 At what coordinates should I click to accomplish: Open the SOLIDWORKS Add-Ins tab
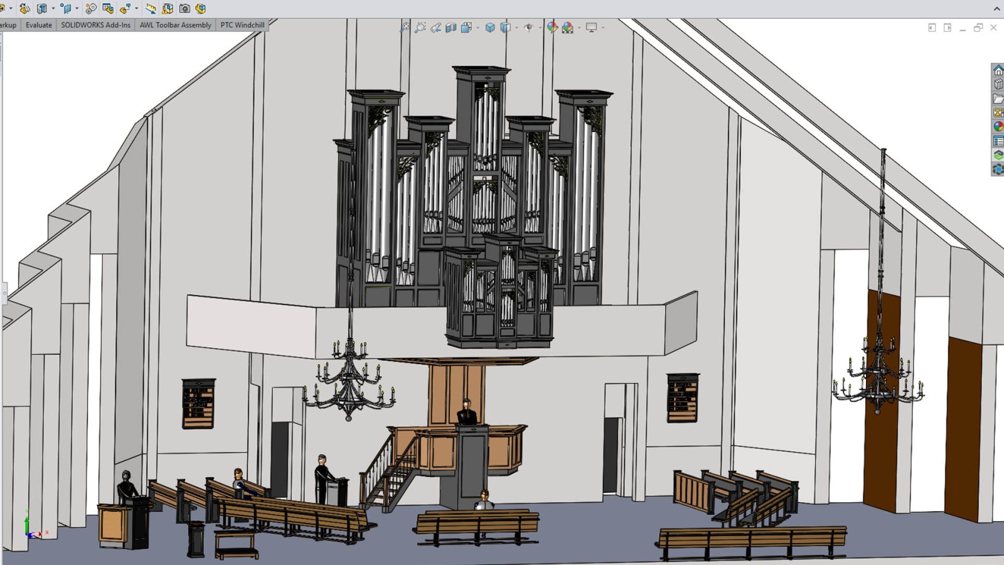click(96, 25)
